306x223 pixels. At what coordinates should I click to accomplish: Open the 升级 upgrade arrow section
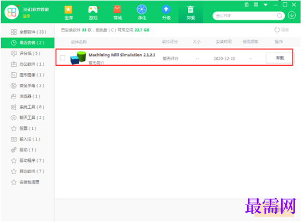tap(166, 13)
